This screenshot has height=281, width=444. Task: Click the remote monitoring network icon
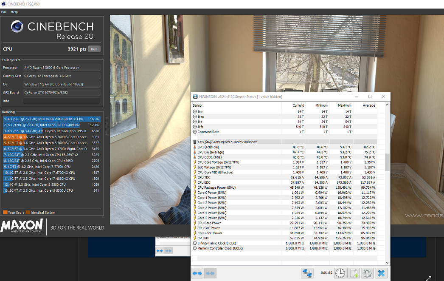point(307,273)
